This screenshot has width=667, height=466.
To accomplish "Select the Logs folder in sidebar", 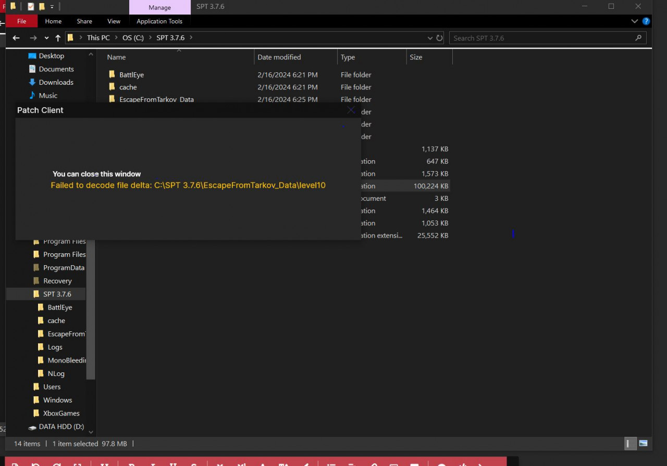I will (55, 347).
